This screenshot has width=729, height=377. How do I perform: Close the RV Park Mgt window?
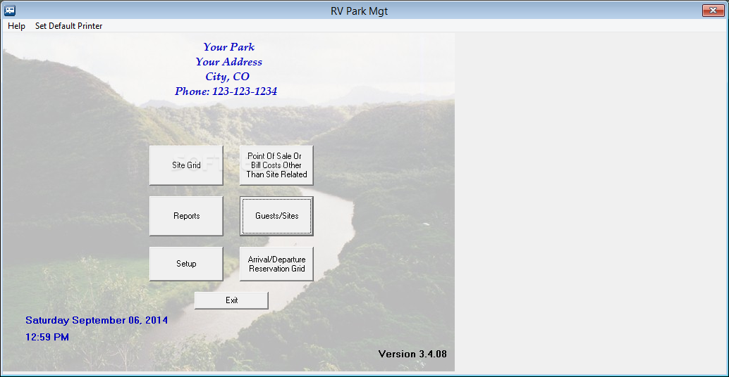coord(713,11)
